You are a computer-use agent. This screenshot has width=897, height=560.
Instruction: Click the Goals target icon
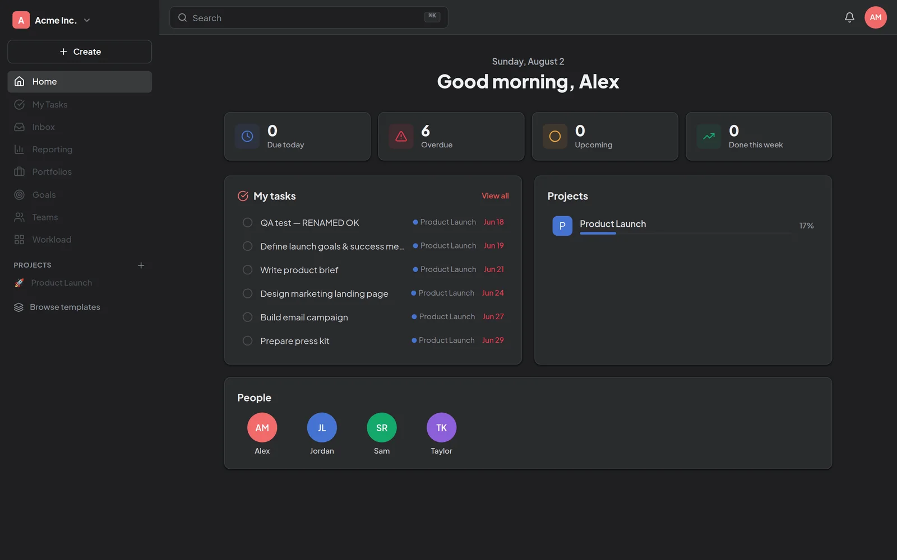(x=19, y=195)
